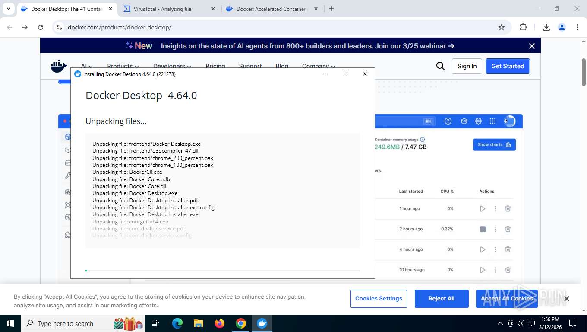The height and width of the screenshot is (332, 587).
Task: Show hidden system tray icons
Action: 500,323
